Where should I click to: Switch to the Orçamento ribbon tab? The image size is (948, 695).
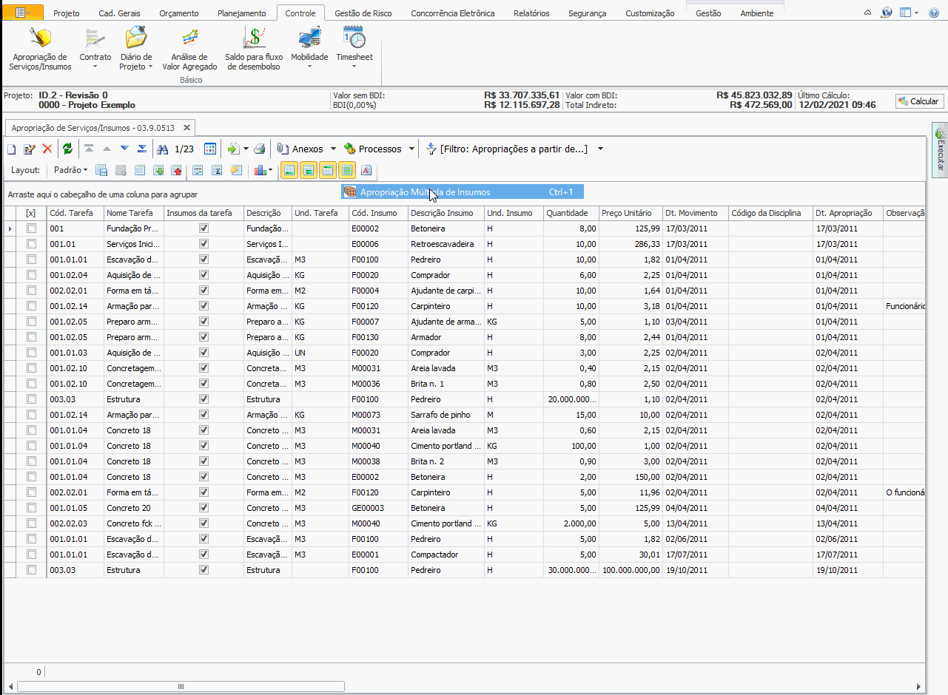178,13
